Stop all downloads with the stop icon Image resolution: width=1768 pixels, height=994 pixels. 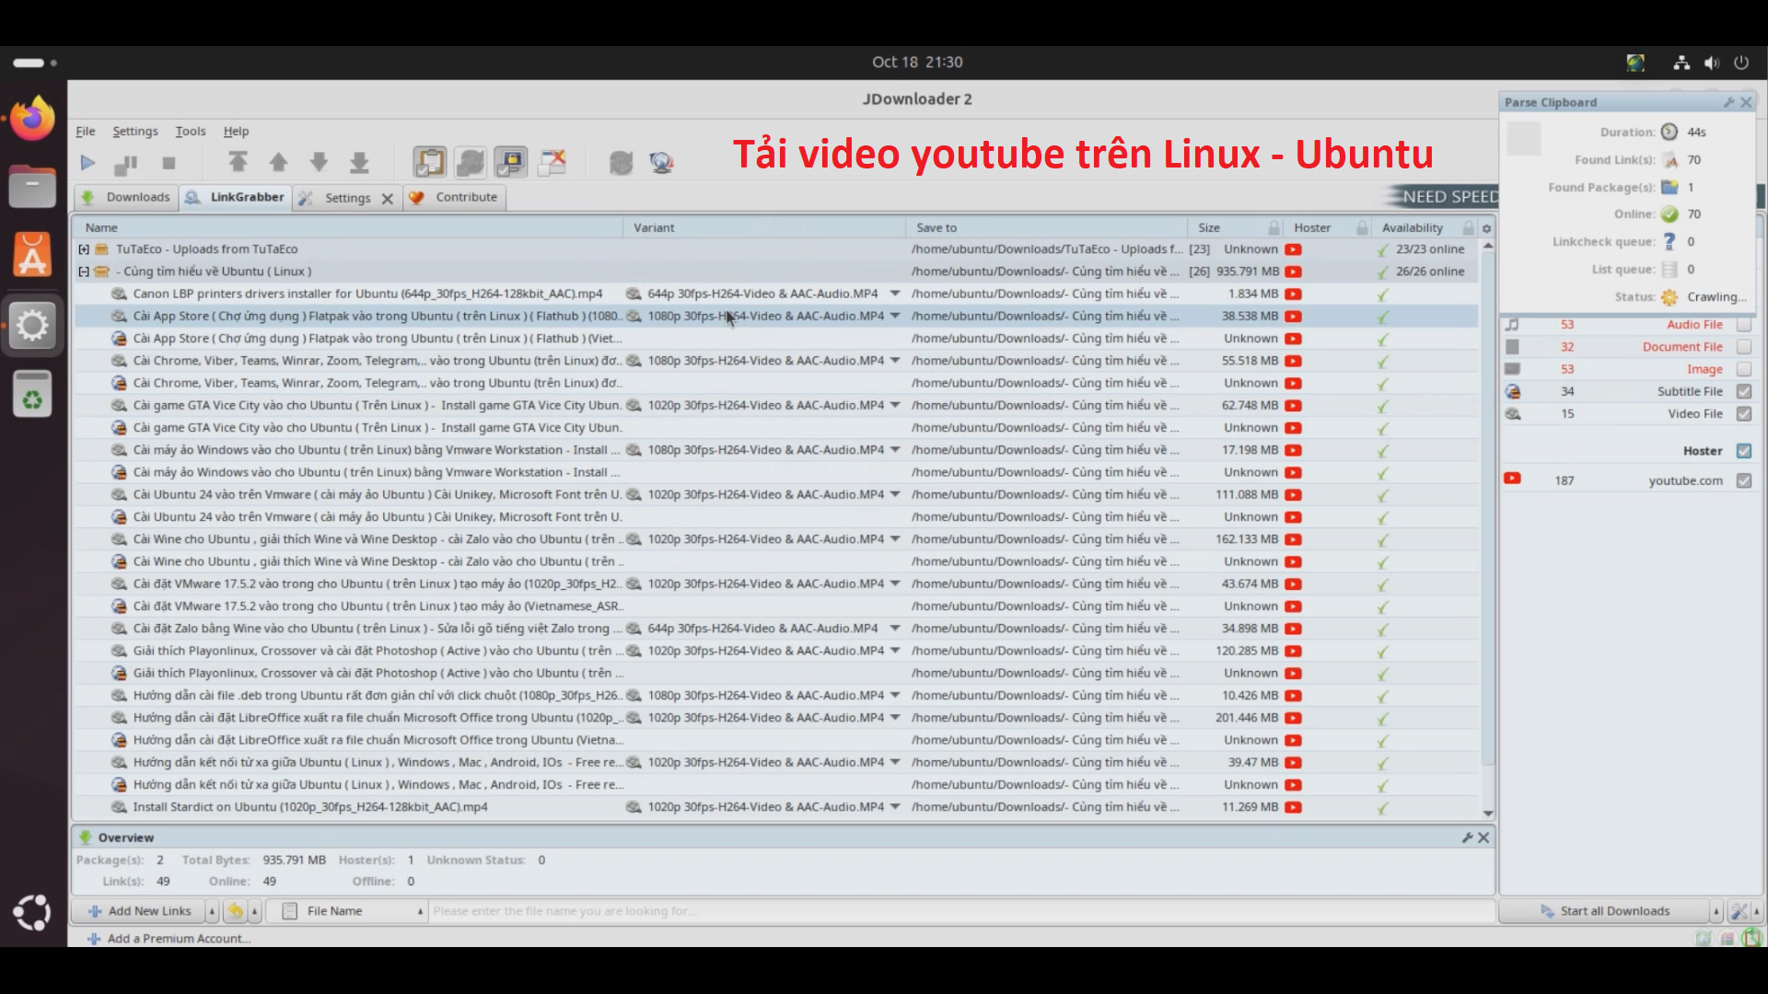click(x=169, y=163)
